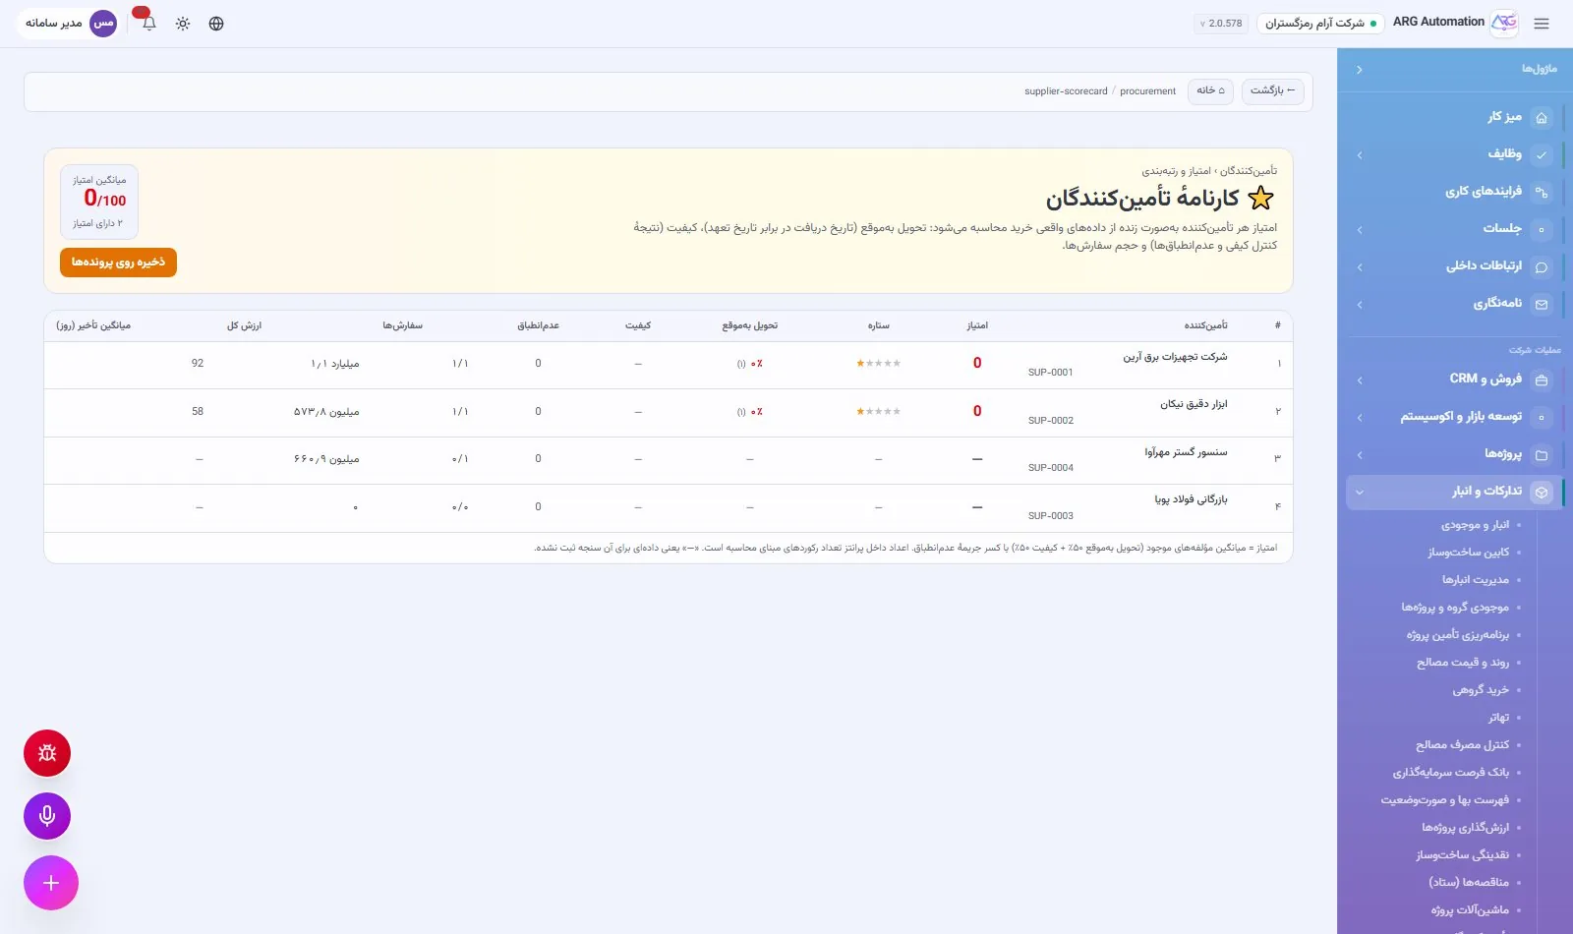Select supplier شرکت تجهیزات برق آرین

(1175, 357)
